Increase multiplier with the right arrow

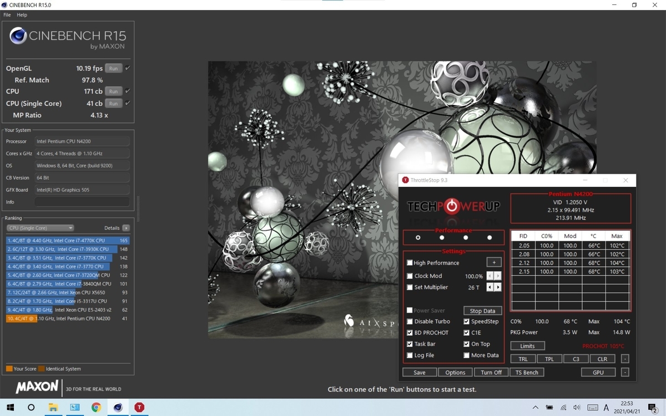click(x=498, y=287)
